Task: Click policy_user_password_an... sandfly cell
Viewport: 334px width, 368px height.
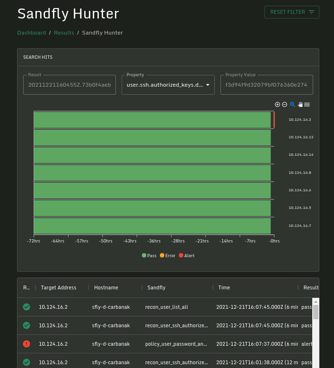Action: pyautogui.click(x=176, y=344)
